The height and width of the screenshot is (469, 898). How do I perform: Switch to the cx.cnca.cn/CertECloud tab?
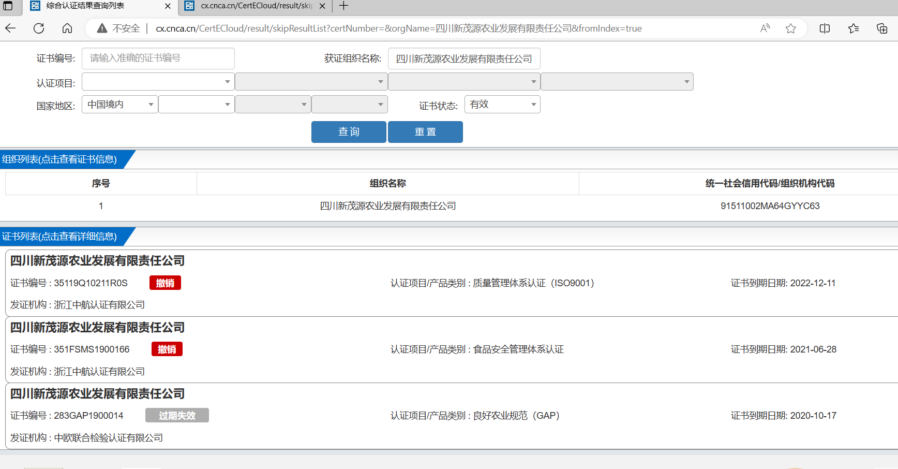(x=256, y=6)
